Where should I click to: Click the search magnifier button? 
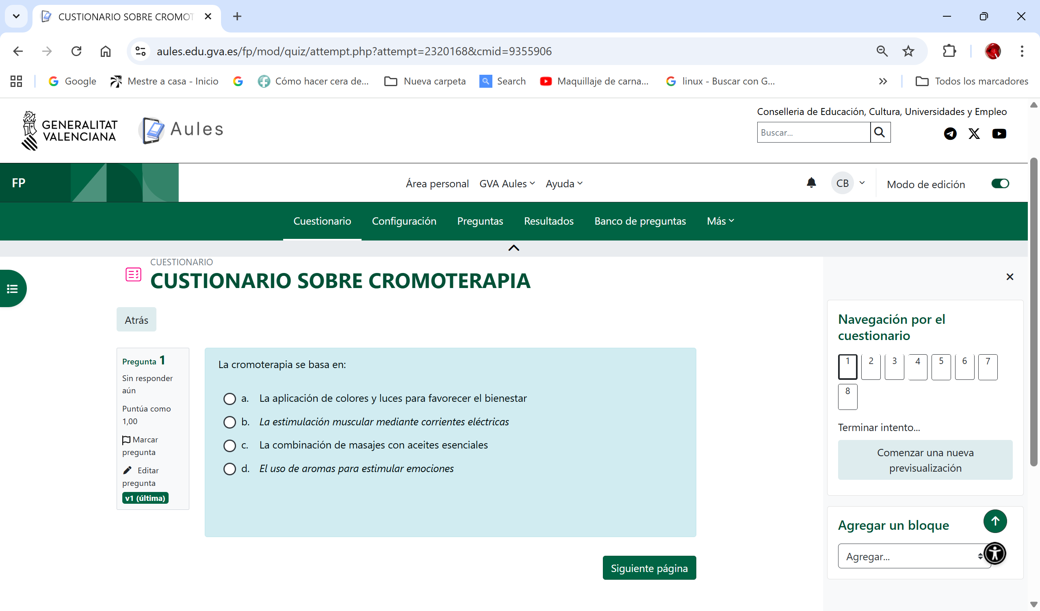880,132
